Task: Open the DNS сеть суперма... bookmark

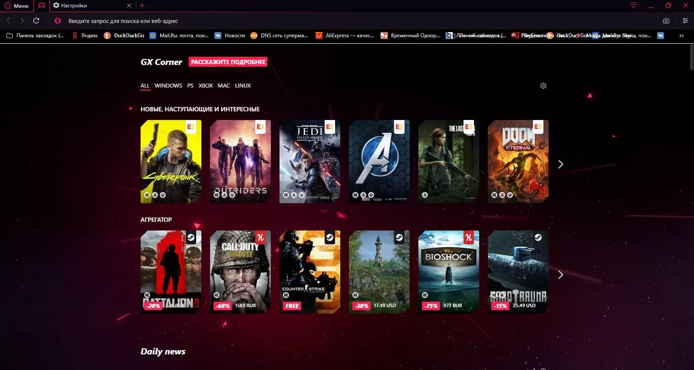Action: coord(280,36)
